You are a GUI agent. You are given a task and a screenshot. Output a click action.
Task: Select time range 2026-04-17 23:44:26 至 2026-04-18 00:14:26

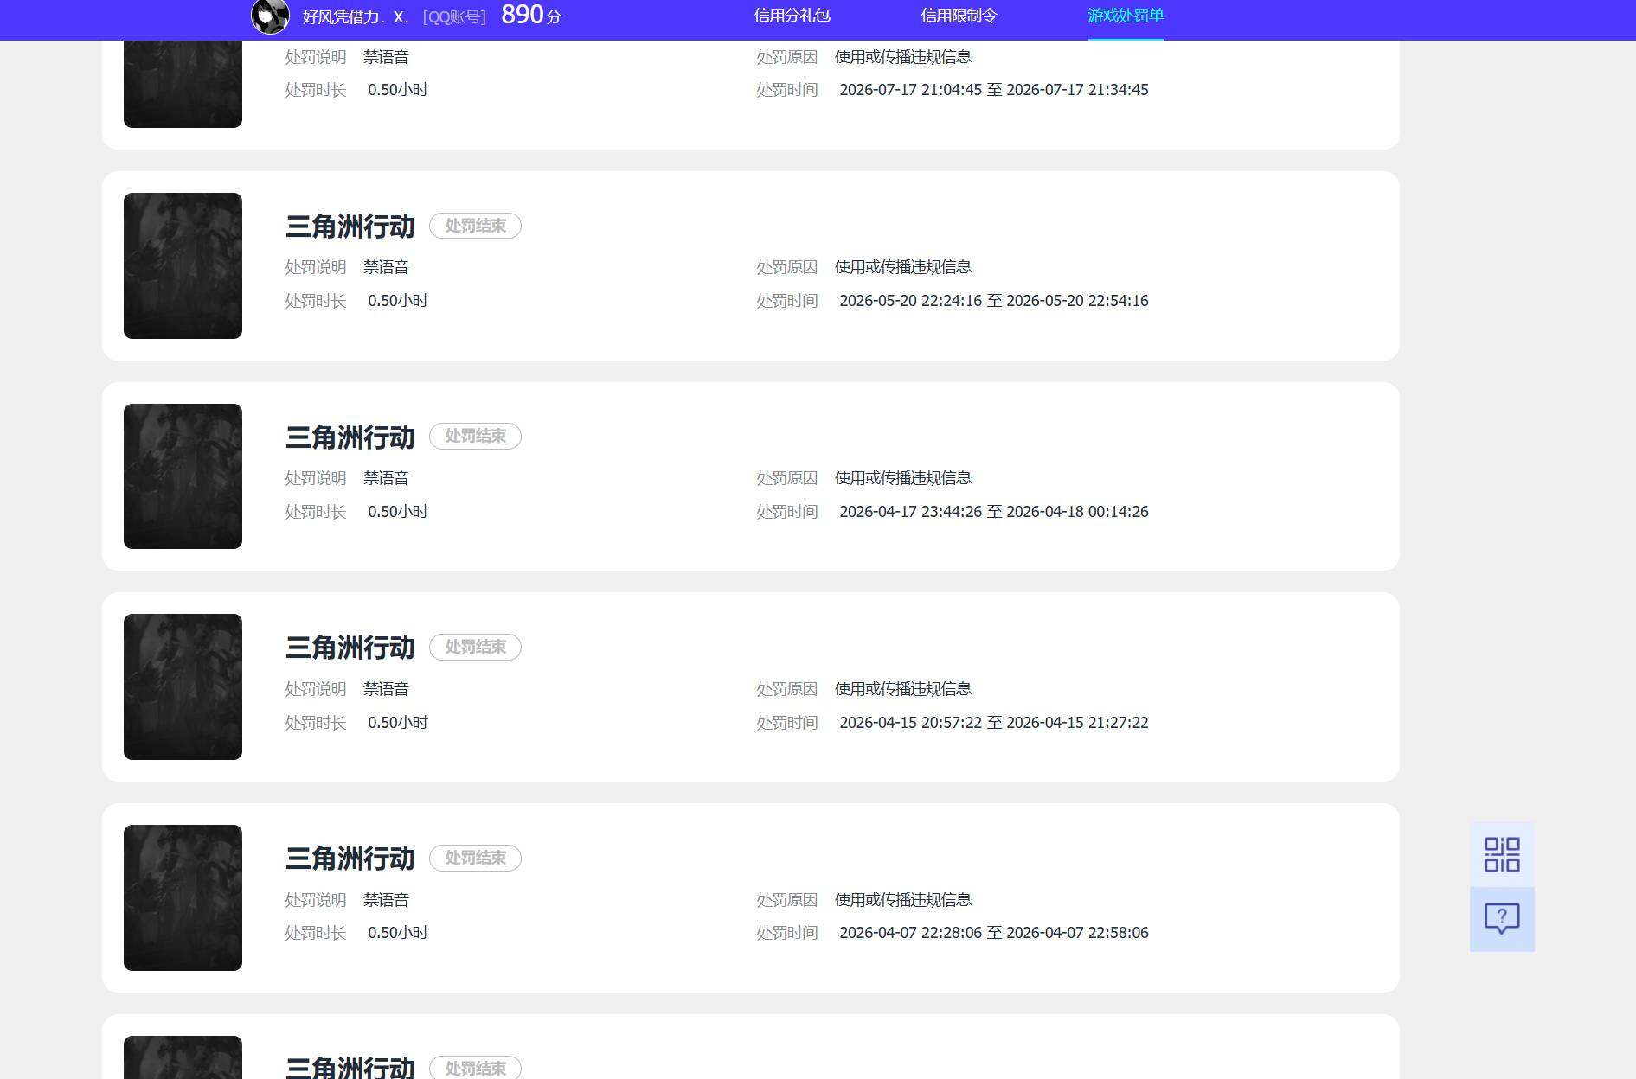[x=994, y=512]
